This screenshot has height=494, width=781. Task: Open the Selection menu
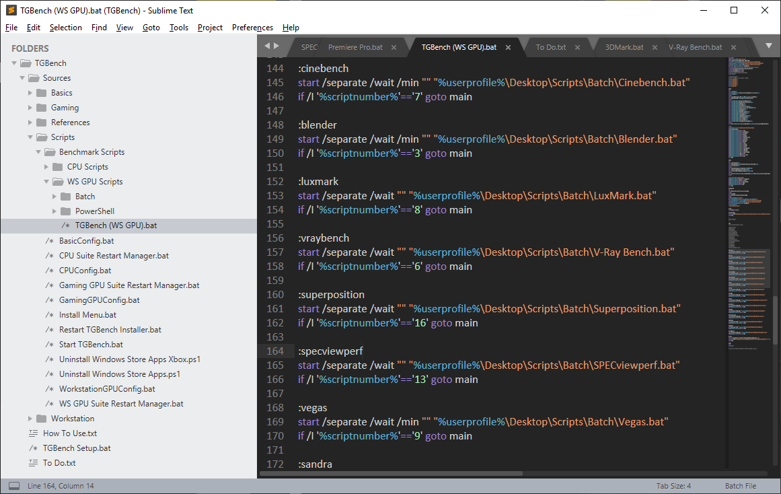(x=66, y=28)
